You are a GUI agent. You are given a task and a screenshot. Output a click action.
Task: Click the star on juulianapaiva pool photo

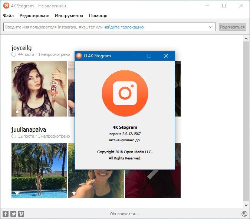pyautogui.click(x=17, y=193)
